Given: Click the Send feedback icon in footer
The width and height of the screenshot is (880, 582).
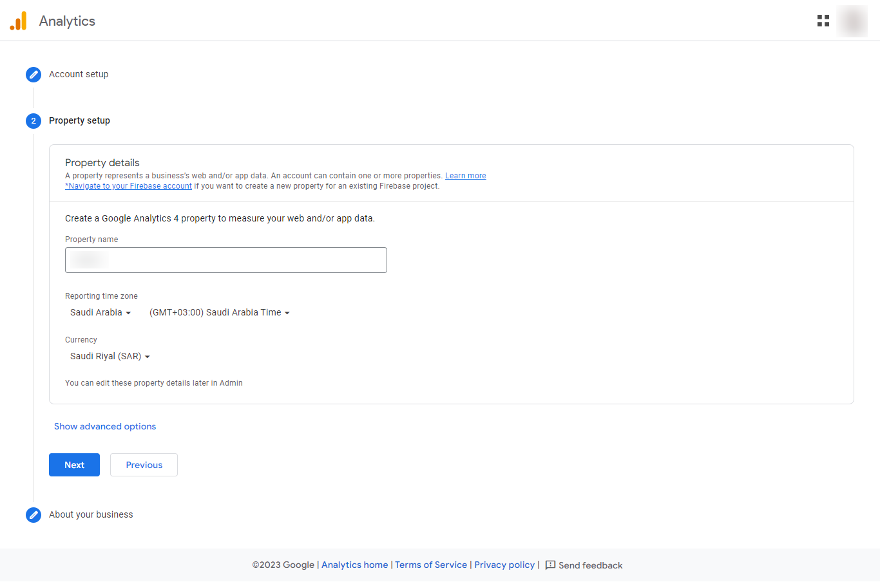Looking at the screenshot, I should (550, 565).
